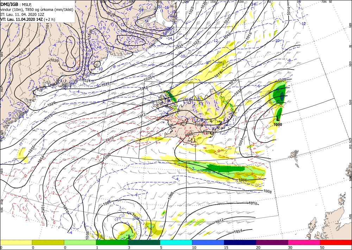Select the red legend swatch after 50
The image size is (352, 250).
point(336,242)
